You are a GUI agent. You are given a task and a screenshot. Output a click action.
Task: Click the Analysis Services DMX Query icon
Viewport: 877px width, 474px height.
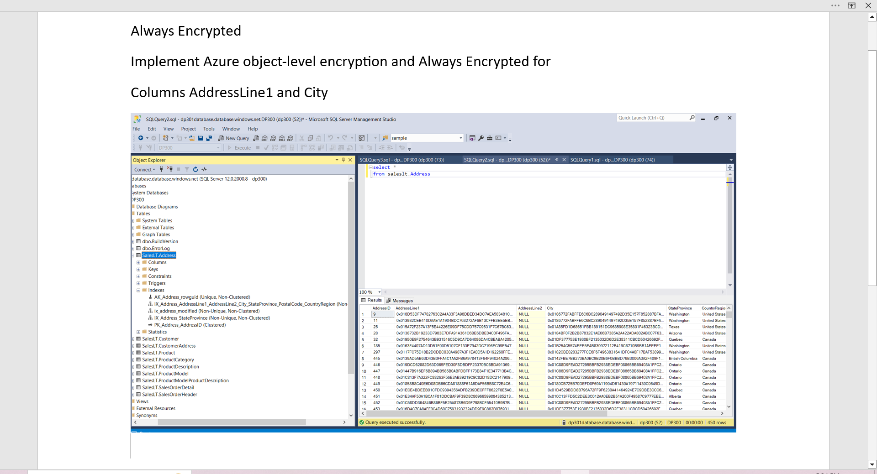pyautogui.click(x=273, y=138)
